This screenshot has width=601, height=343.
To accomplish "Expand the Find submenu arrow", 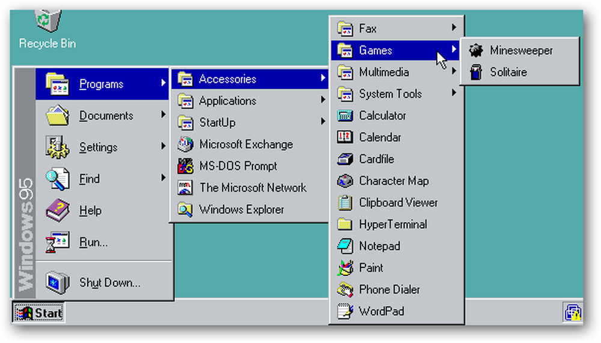I will coord(163,178).
